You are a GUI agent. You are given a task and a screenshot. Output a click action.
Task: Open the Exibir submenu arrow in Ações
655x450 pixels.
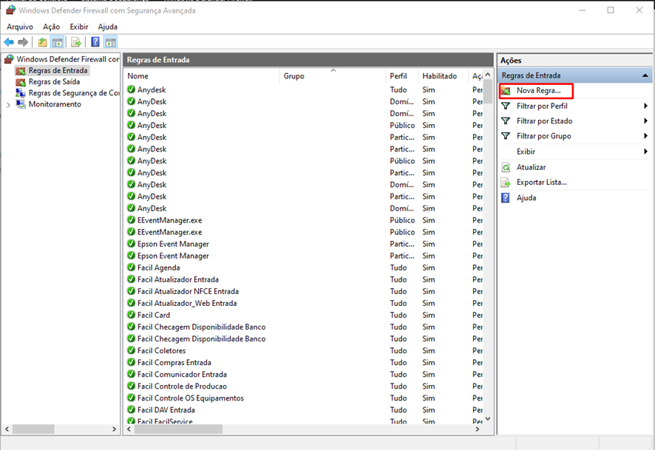pyautogui.click(x=645, y=151)
